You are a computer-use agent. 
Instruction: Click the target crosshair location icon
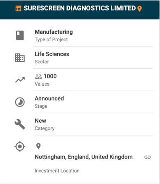[20, 147]
